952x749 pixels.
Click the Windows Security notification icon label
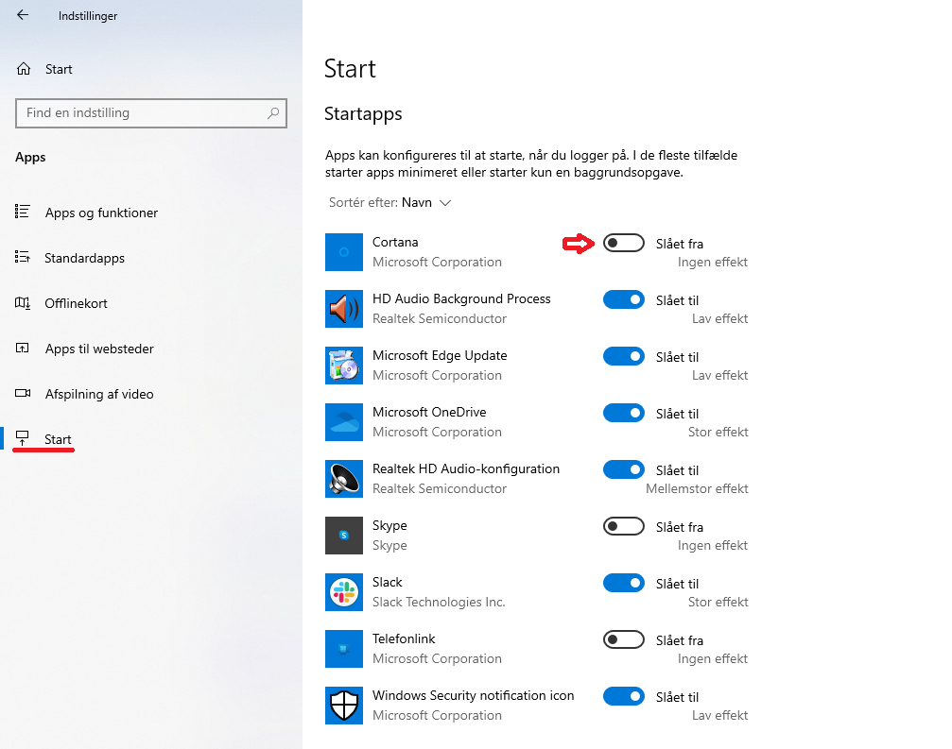(x=473, y=695)
